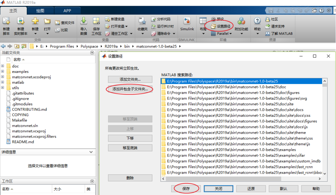
Task: Click Save (保存) in Set Path dialog
Action: [186, 189]
